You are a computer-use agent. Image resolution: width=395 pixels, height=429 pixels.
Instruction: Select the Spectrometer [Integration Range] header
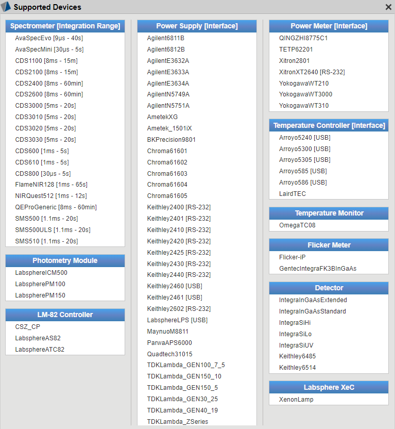[65, 26]
